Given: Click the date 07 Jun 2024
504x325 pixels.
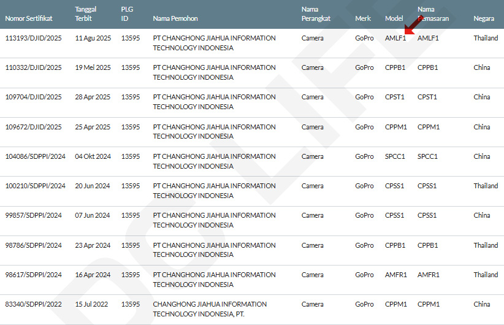Looking at the screenshot, I should 93,215.
